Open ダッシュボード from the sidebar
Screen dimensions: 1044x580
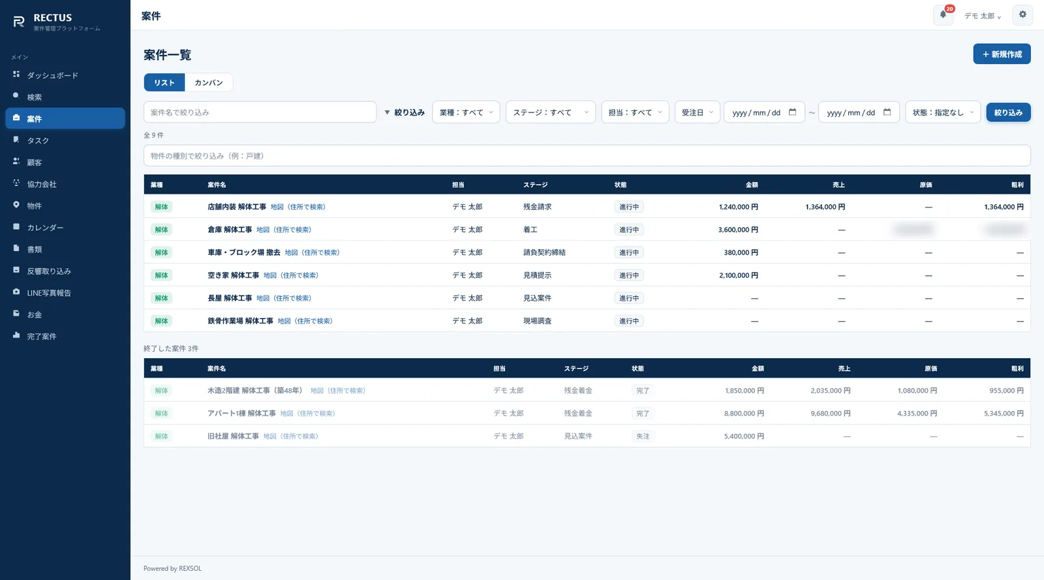pyautogui.click(x=65, y=75)
